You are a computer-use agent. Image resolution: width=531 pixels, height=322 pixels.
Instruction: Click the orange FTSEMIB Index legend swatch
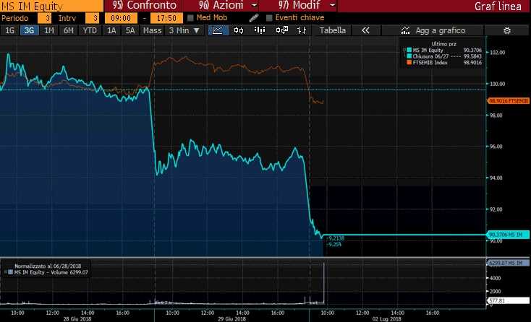pyautogui.click(x=409, y=63)
